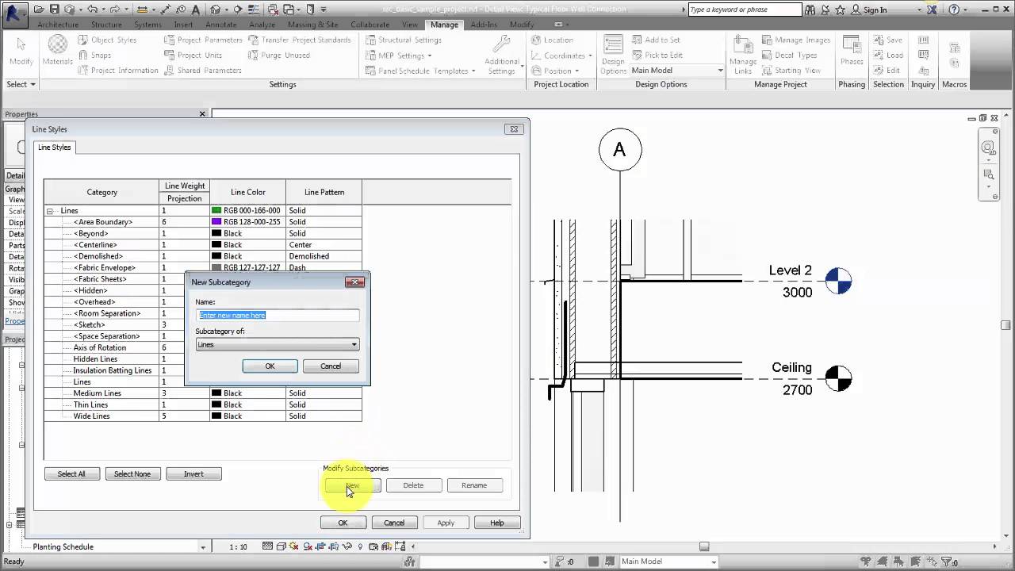Click the line color swatch for Area Boundary
The height and width of the screenshot is (571, 1015).
tap(215, 221)
